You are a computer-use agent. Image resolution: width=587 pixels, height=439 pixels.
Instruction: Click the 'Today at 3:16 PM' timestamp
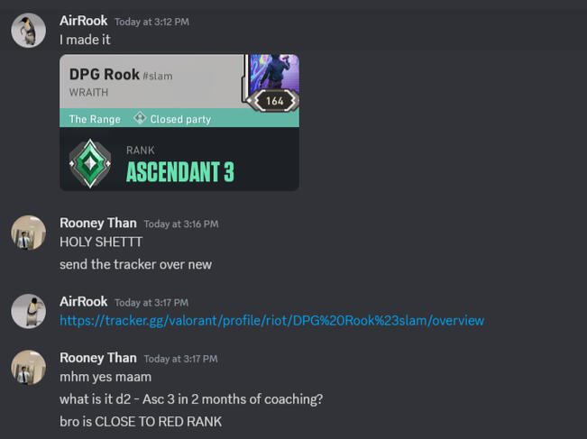181,224
